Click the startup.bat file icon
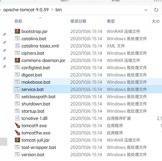This screenshot has width=162, height=161. pos(17,111)
